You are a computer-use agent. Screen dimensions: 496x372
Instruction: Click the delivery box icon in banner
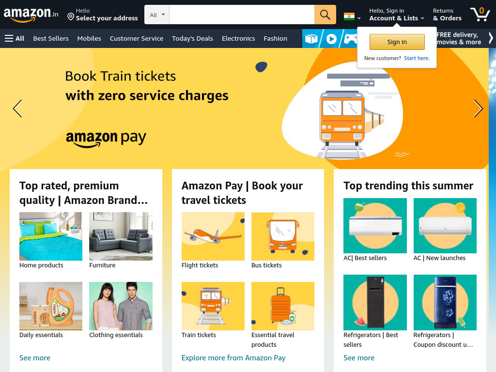pos(311,39)
